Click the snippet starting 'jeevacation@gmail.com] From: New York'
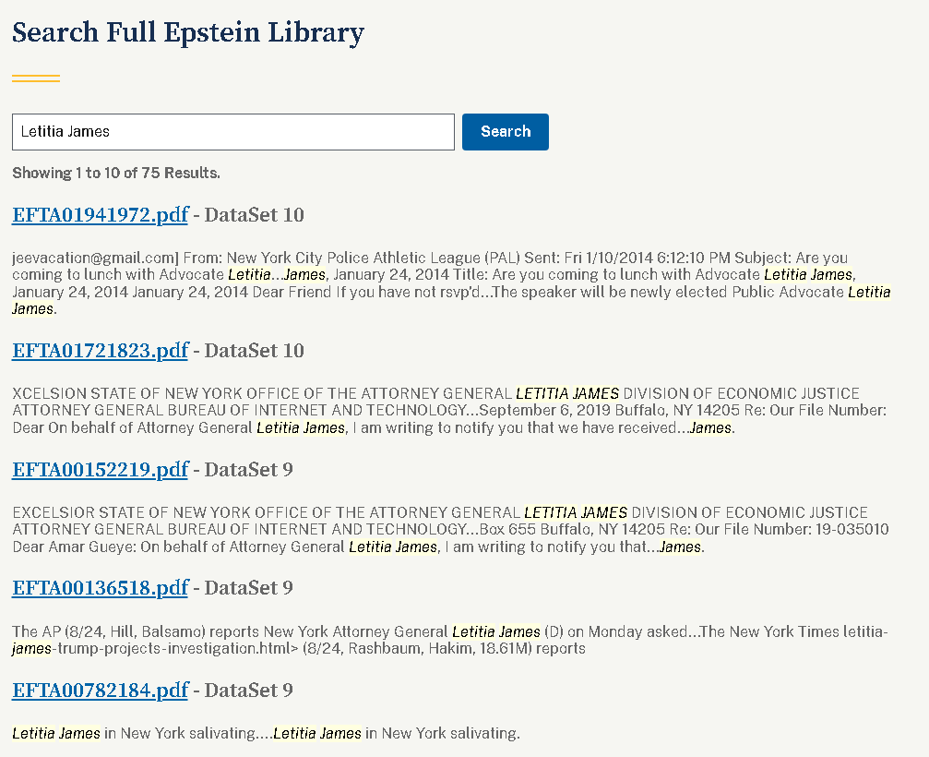The image size is (929, 757). click(x=451, y=283)
